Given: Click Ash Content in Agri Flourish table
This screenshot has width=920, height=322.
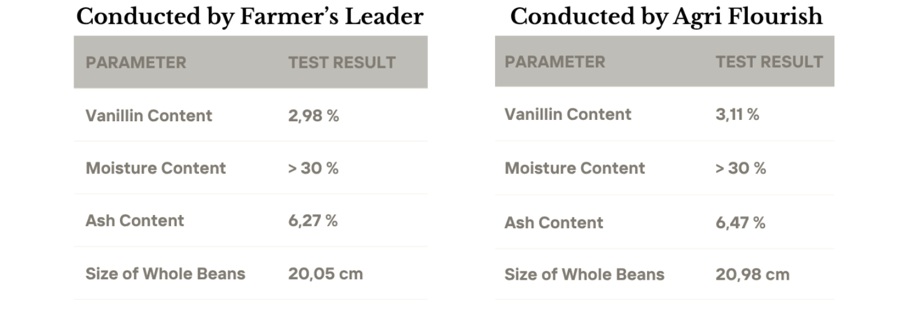Looking at the screenshot, I should [x=554, y=223].
